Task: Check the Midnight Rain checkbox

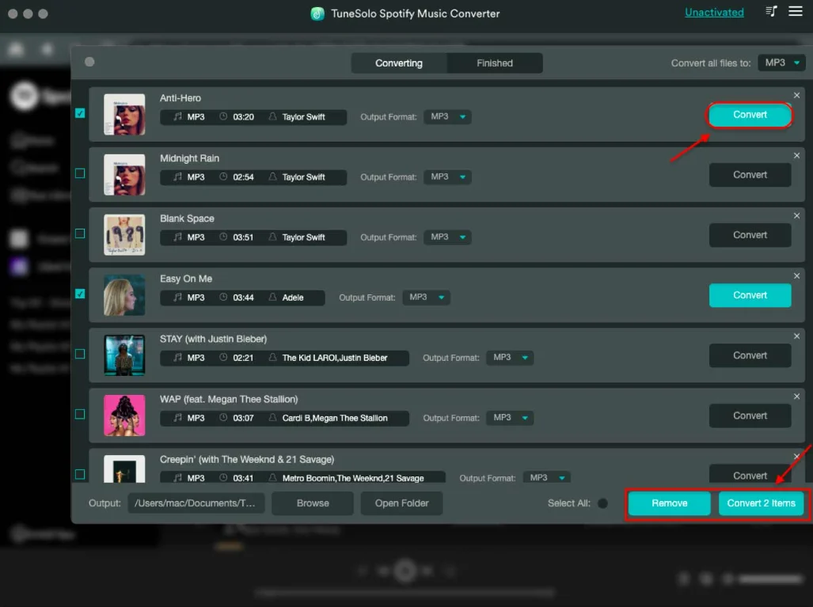Action: click(x=80, y=173)
